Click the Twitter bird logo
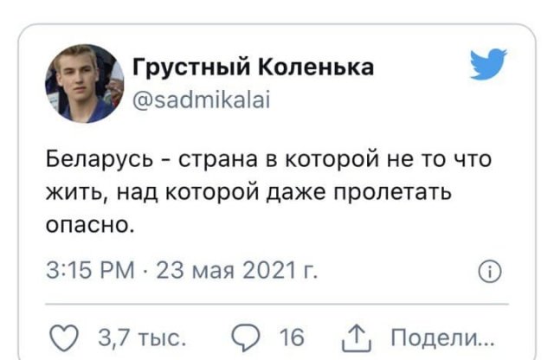Screen dimensions: 554x360 pyautogui.click(x=487, y=65)
